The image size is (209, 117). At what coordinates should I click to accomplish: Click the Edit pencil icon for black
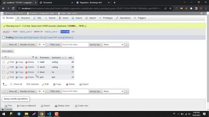tap(8, 72)
